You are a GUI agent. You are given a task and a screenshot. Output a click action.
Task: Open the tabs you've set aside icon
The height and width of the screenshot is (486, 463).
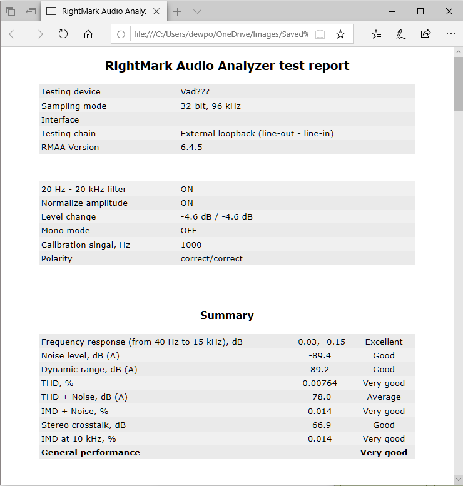[x=11, y=11]
